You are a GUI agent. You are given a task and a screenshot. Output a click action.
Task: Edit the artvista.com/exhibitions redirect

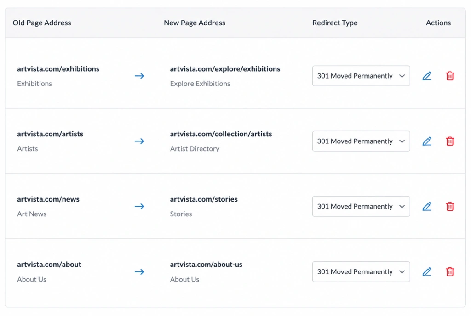pos(427,76)
